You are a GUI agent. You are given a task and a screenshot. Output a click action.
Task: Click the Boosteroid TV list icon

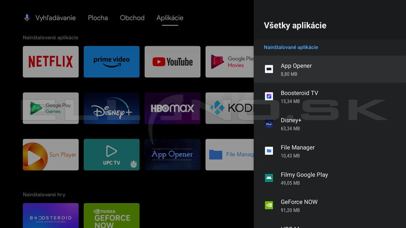[269, 96]
